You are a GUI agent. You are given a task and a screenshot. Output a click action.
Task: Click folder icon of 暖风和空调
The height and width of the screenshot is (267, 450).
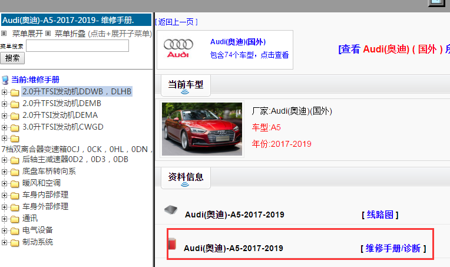tap(15, 184)
